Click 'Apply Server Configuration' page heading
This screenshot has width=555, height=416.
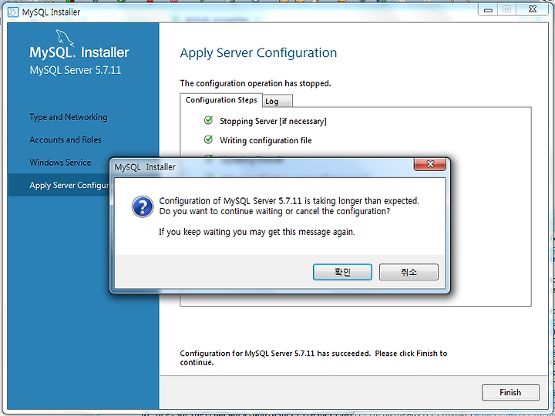[258, 53]
